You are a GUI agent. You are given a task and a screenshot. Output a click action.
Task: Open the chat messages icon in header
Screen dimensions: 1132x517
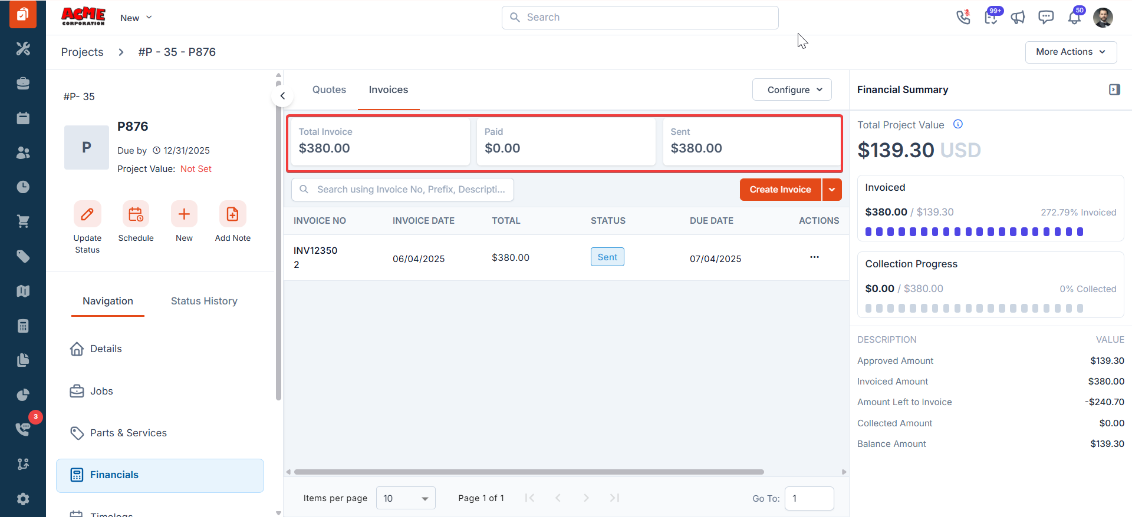[x=1046, y=17]
